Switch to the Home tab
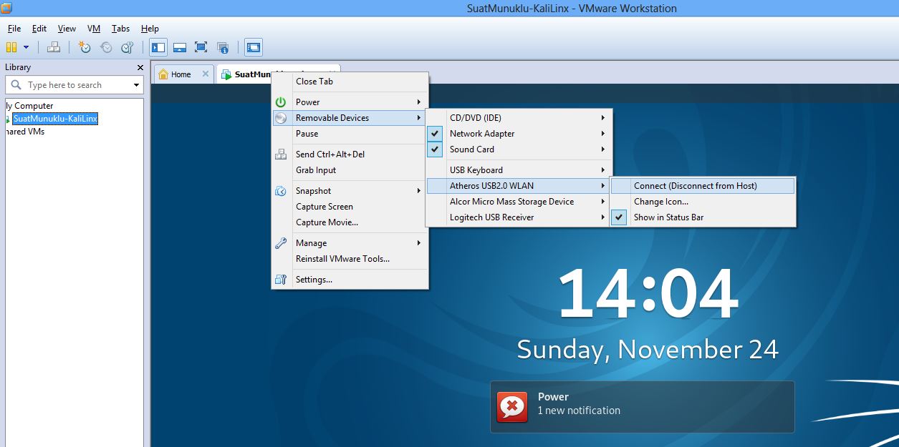Viewport: 899px width, 447px height. 181,74
